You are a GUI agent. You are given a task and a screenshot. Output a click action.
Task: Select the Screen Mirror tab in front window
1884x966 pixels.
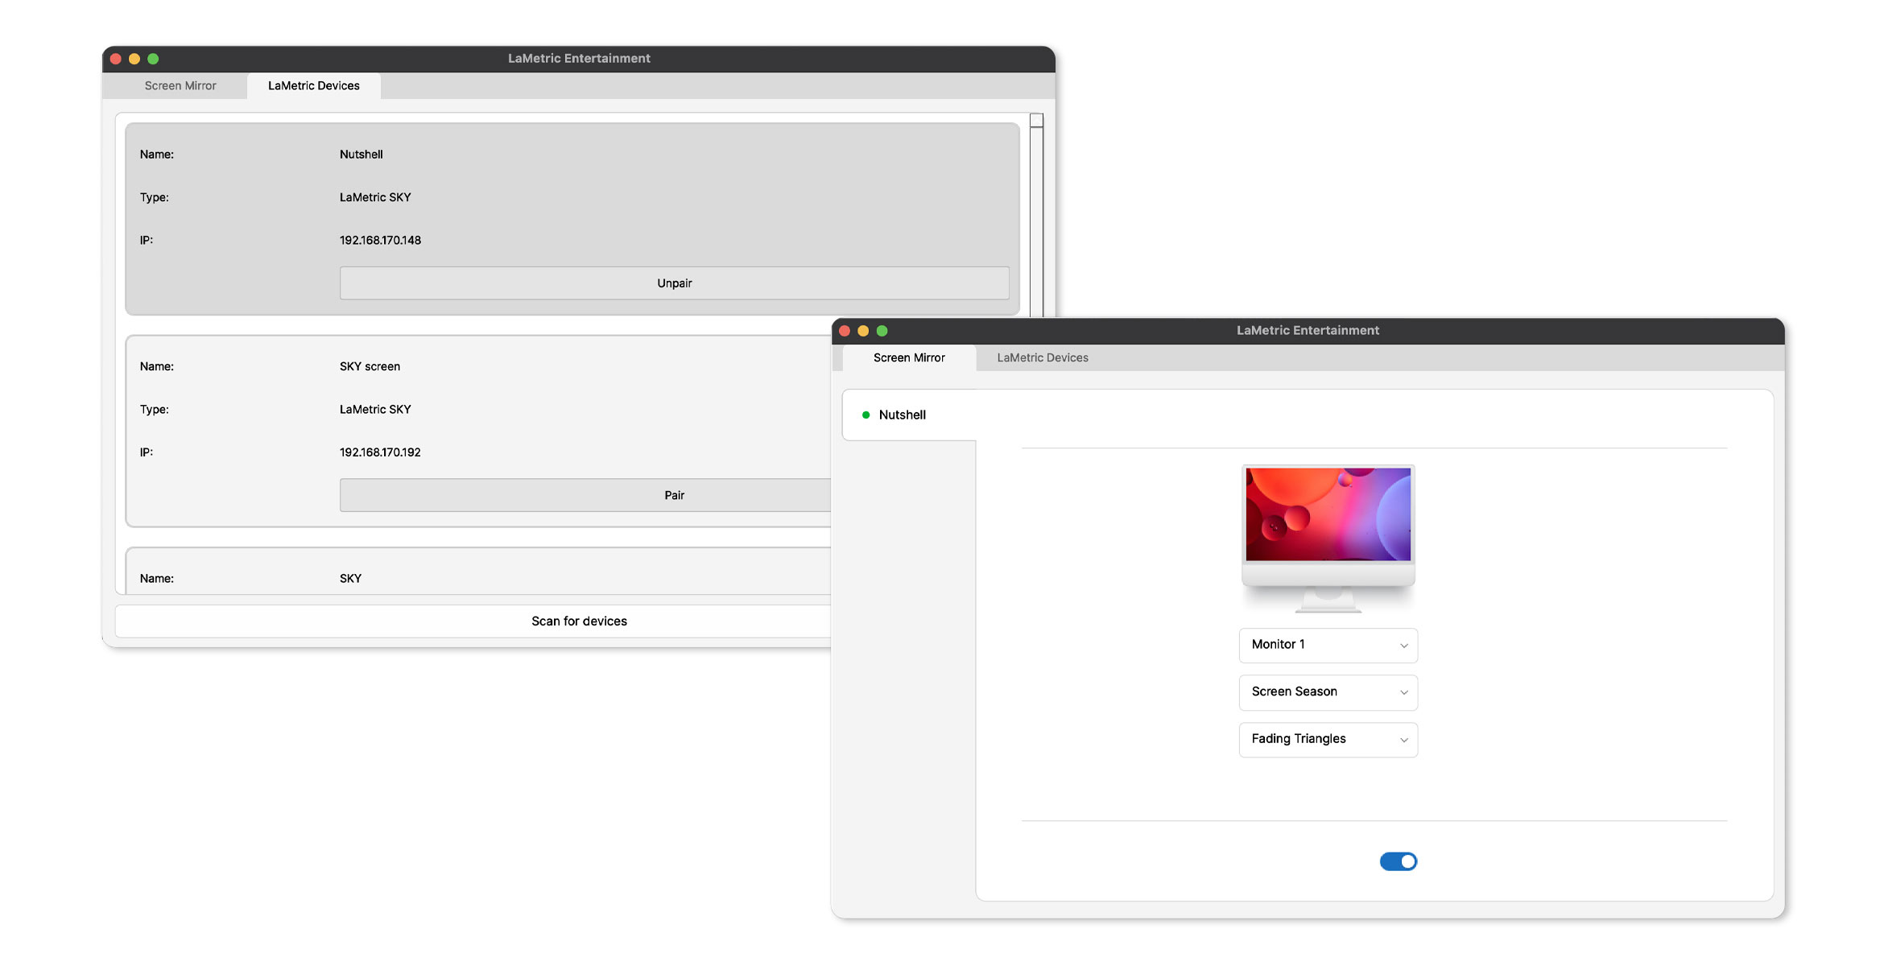(x=908, y=357)
